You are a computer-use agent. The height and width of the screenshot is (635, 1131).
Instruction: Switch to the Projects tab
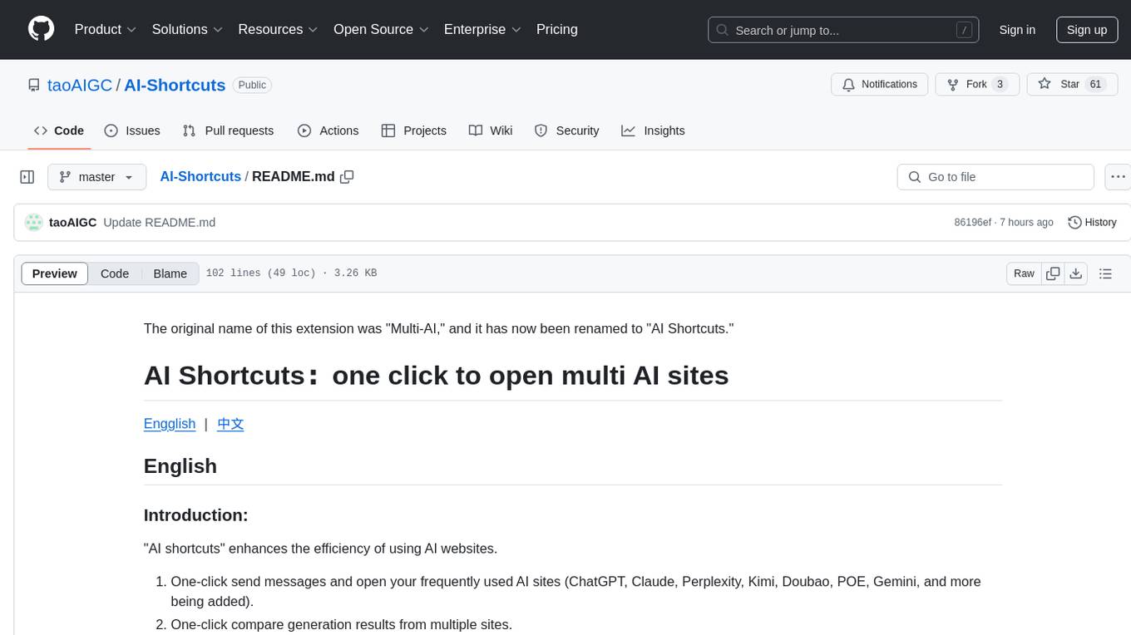(413, 130)
